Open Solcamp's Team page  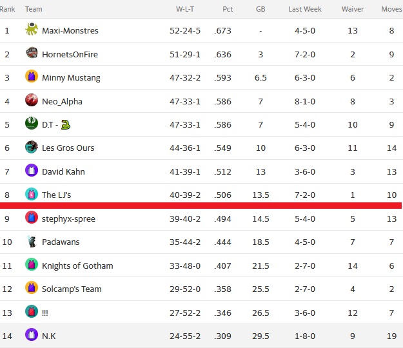(72, 289)
